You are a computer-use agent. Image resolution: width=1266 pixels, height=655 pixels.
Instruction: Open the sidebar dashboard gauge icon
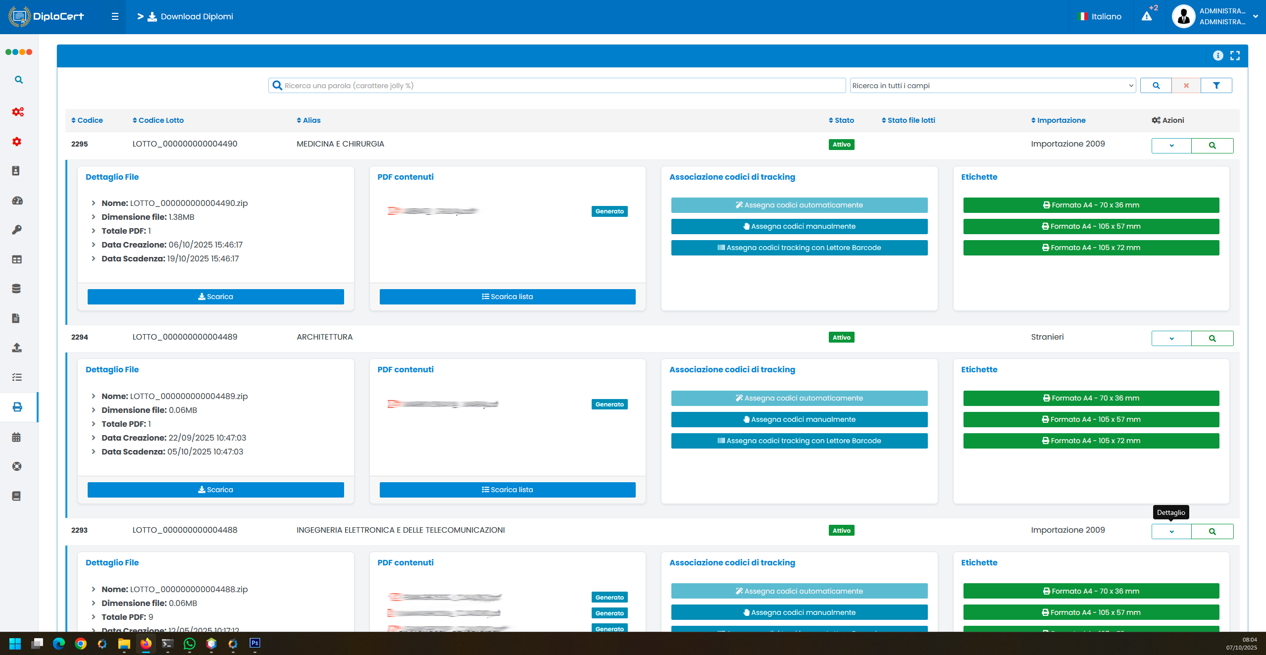pyautogui.click(x=17, y=201)
